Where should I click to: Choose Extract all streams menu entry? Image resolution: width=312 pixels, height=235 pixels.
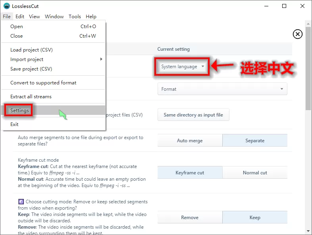tap(31, 97)
